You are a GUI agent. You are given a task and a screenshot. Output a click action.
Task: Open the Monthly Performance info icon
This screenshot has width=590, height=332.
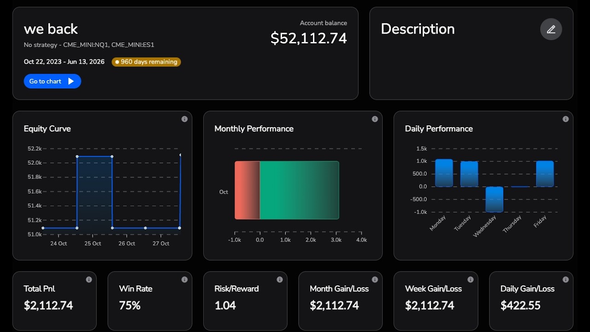(375, 119)
